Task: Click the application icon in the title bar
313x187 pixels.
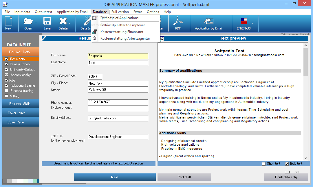Action: click(x=5, y=4)
